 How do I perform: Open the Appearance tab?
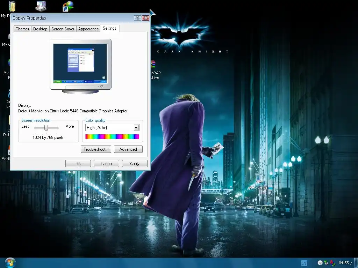coord(88,29)
